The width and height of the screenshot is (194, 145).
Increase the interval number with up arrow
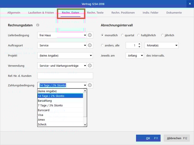coord(139,44)
